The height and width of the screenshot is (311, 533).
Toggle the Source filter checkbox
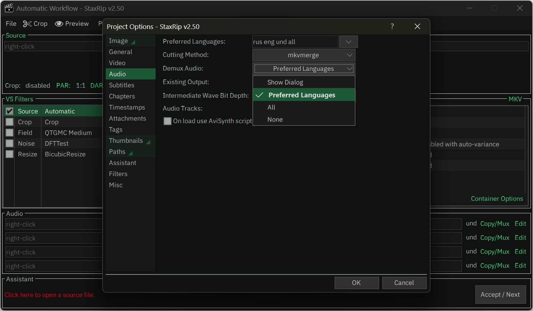click(10, 111)
